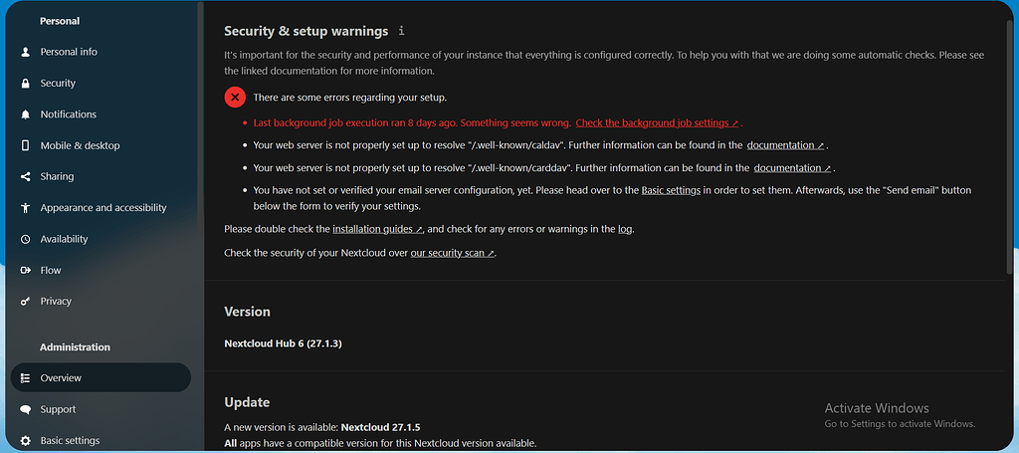The image size is (1019, 453).
Task: Click the Appearance and accessibility person icon
Action: pos(25,208)
